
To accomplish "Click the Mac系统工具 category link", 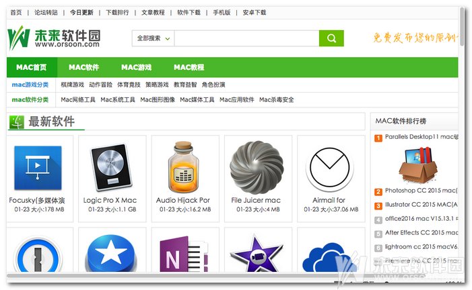I will tap(118, 99).
